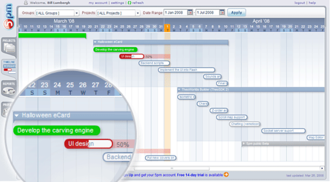Viewport: 330px width, 182px height.
Task: Open the settings link
Action: point(117,3)
